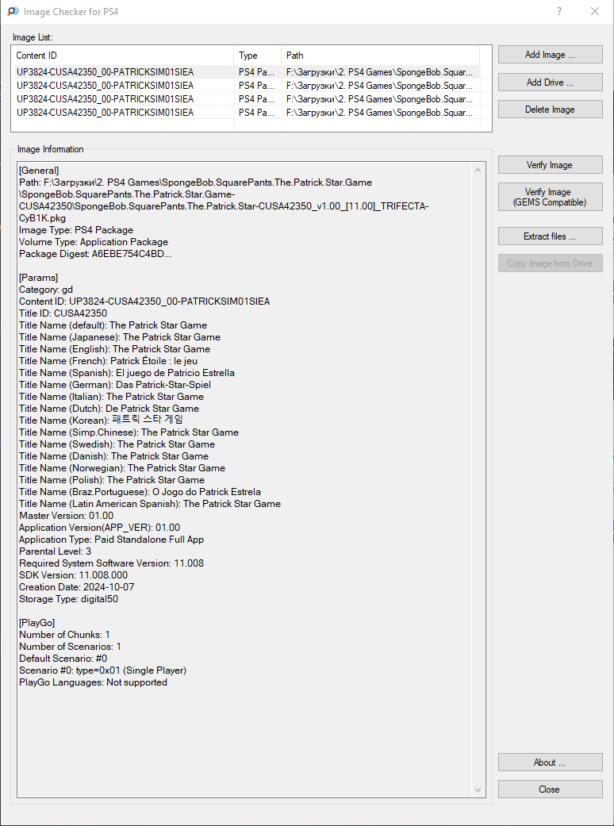Click the 'Master Version: 01.00' line
Image resolution: width=614 pixels, height=826 pixels.
tap(67, 516)
